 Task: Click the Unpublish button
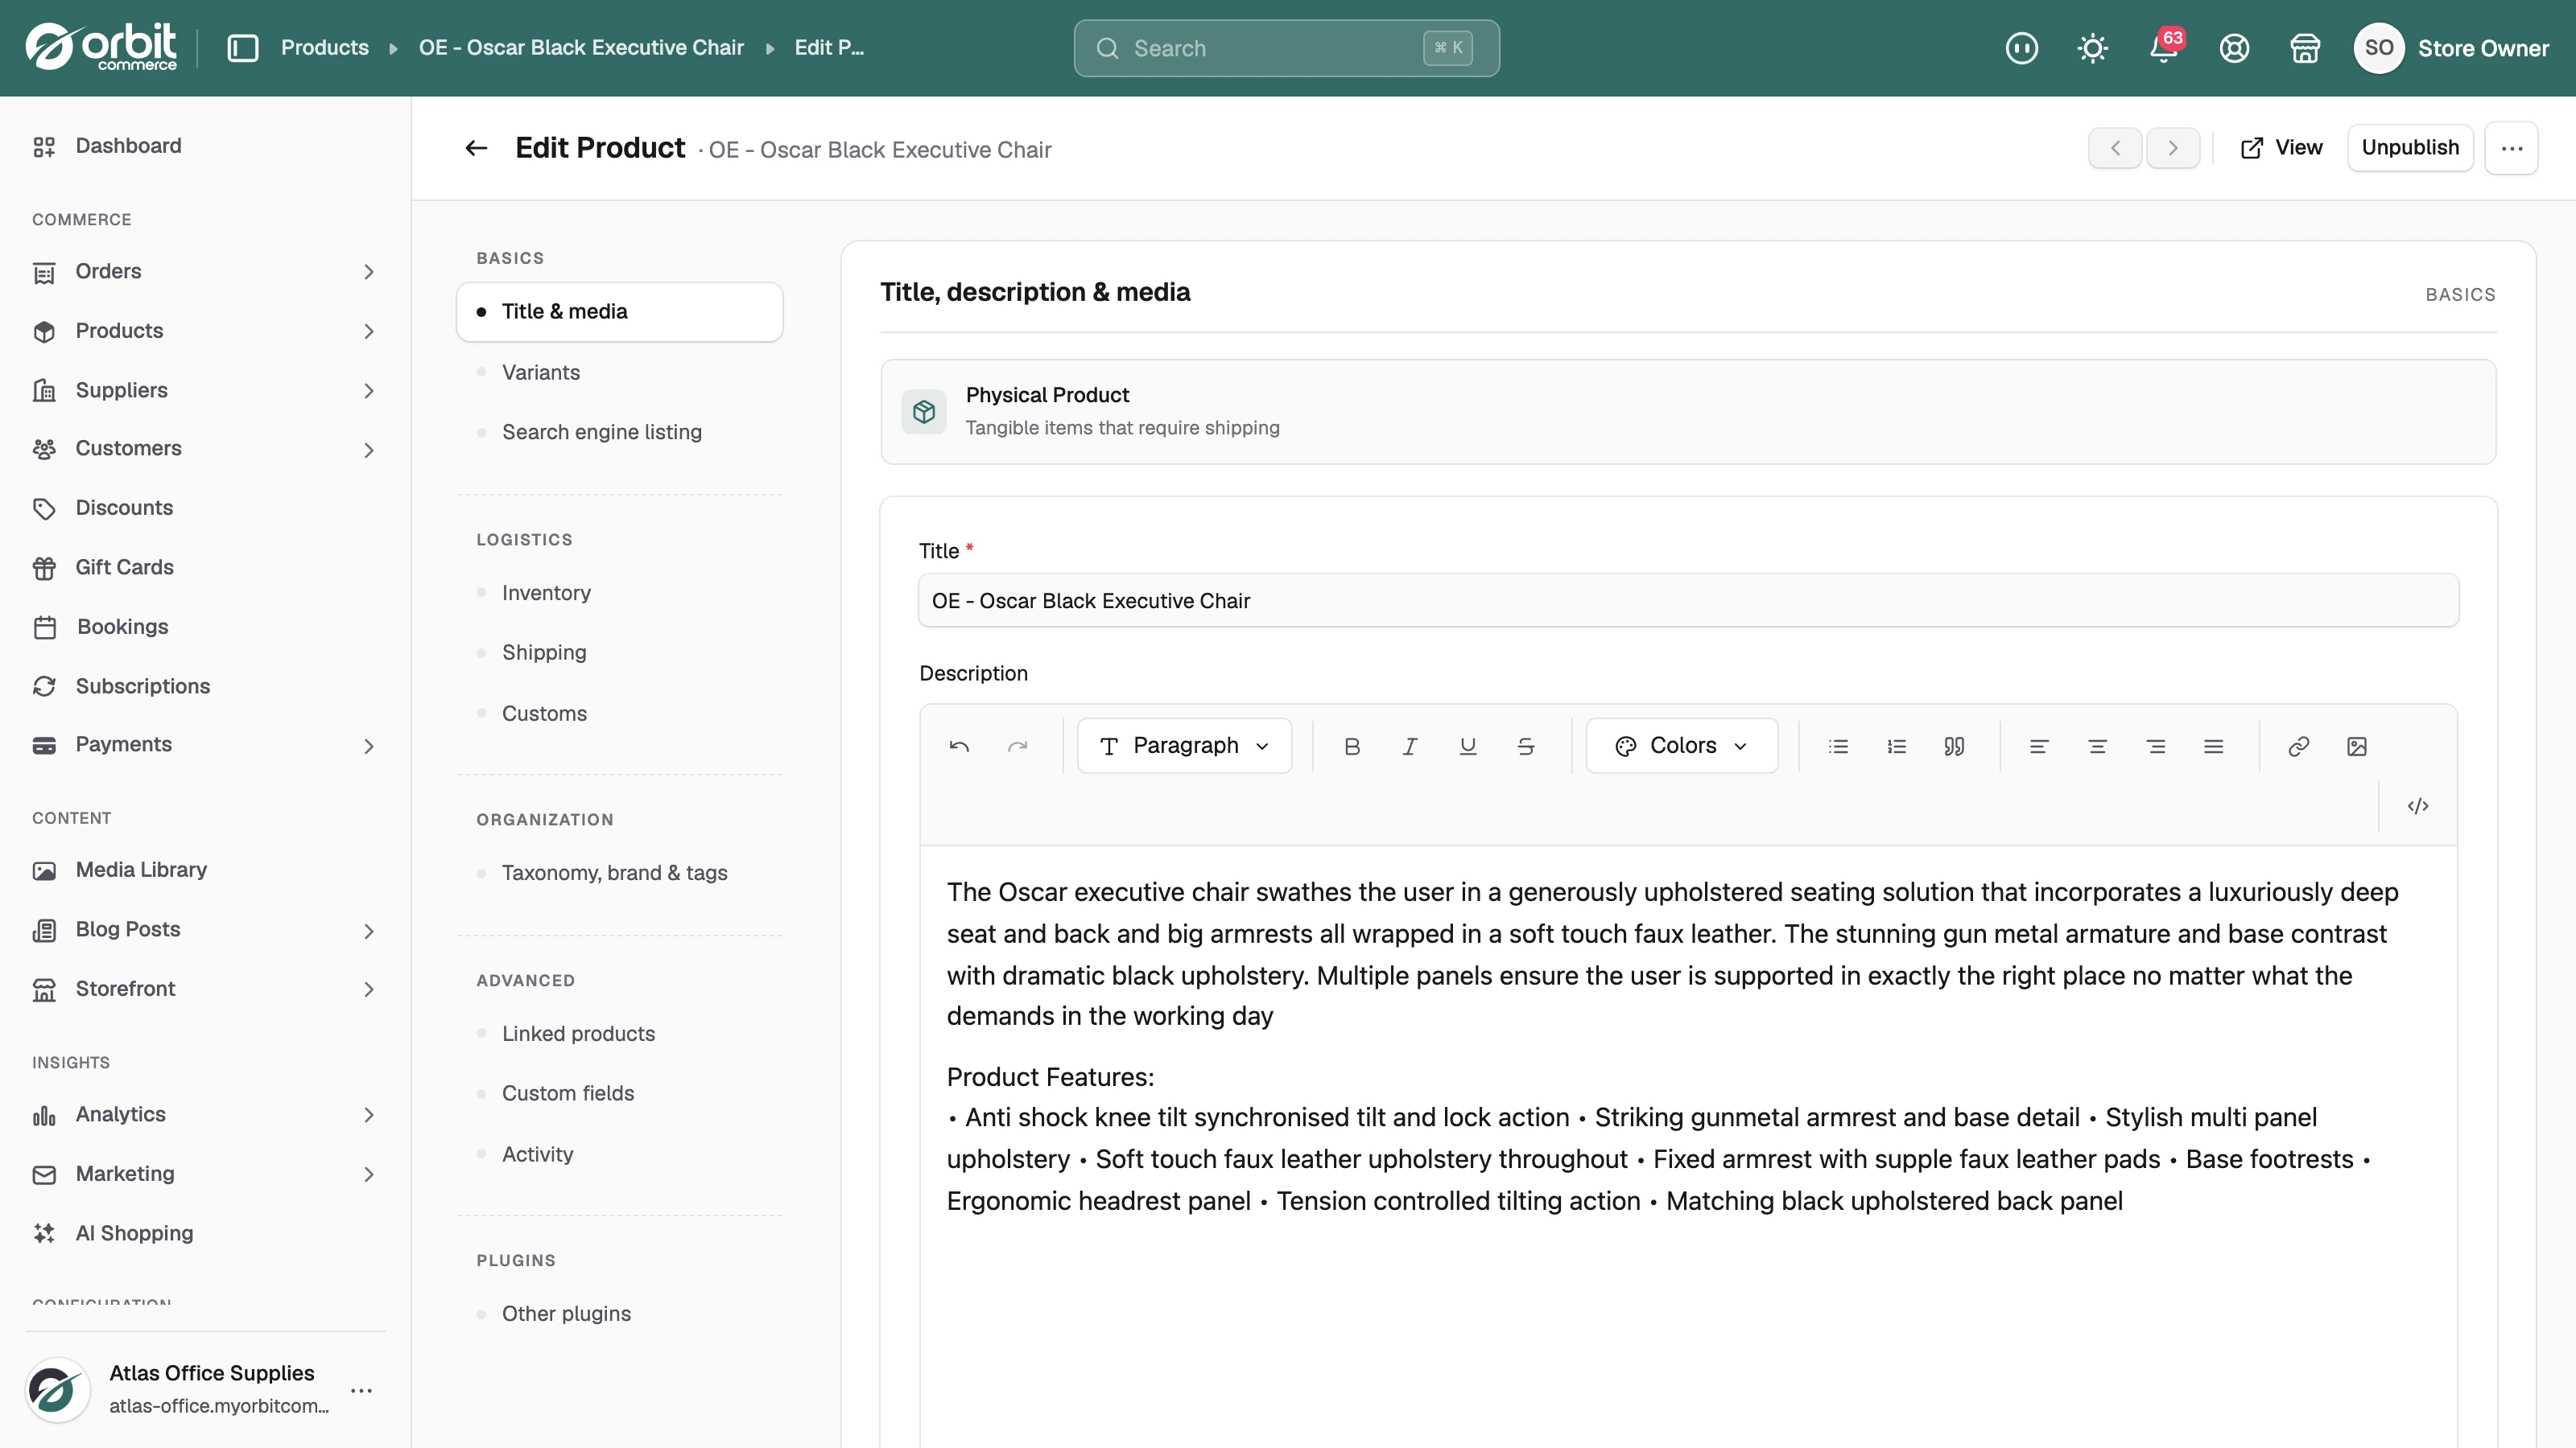tap(2410, 148)
